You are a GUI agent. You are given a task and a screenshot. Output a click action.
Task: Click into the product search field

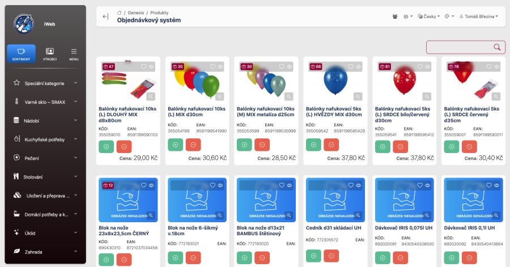[x=459, y=47]
